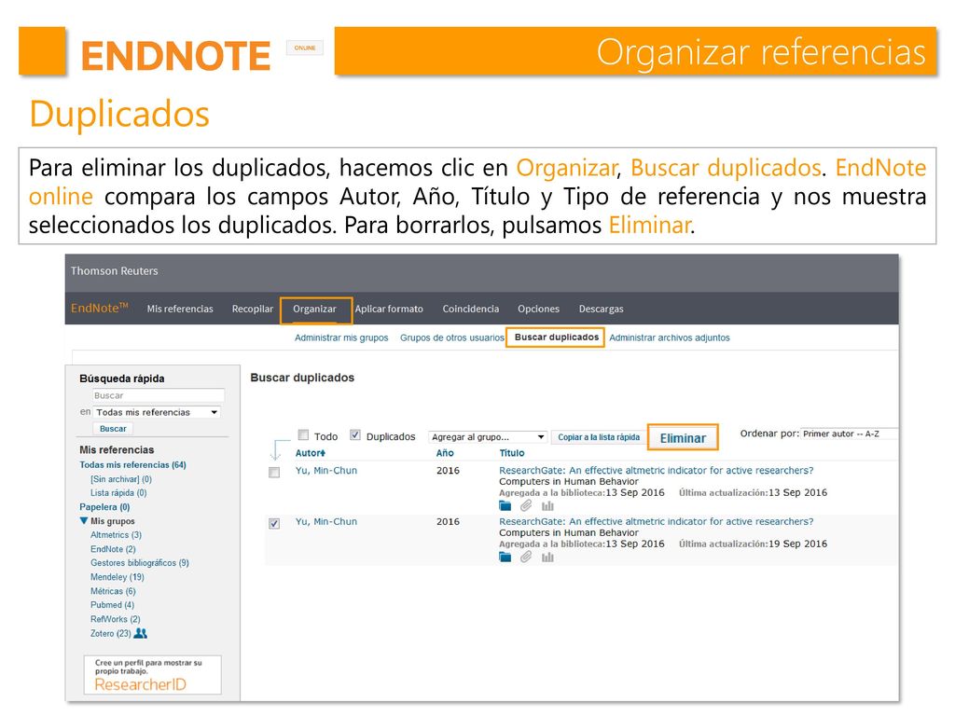Open Grupos de otros usuarios link
Image resolution: width=955 pixels, height=716 pixels.
(452, 337)
